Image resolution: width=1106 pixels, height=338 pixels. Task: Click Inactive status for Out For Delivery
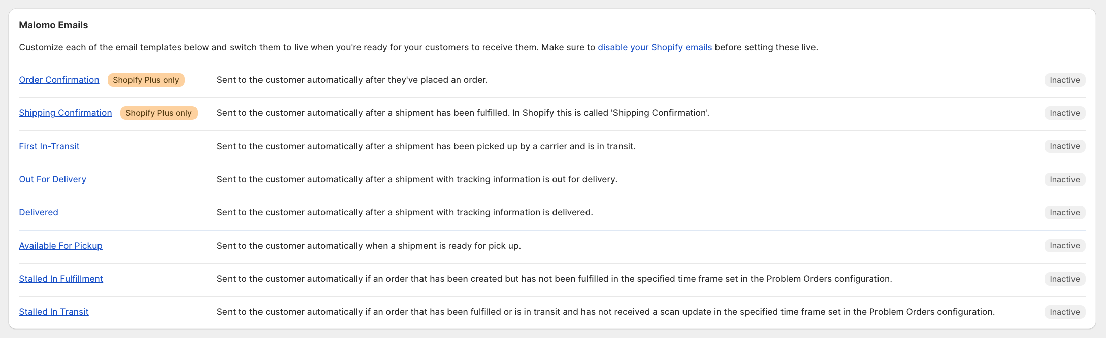point(1064,180)
